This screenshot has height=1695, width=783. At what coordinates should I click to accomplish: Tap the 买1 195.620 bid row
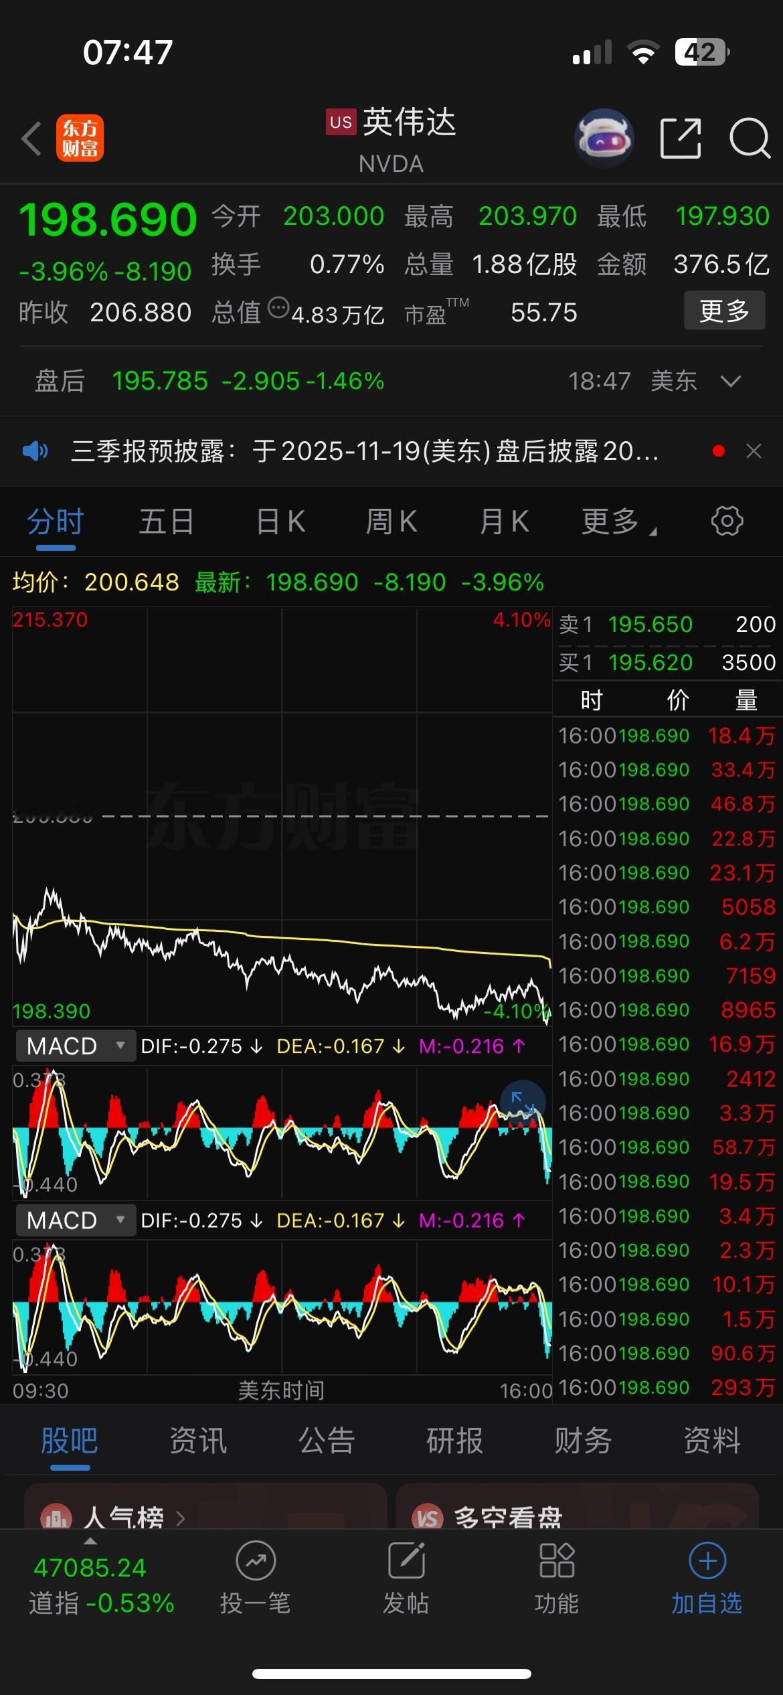coord(667,663)
